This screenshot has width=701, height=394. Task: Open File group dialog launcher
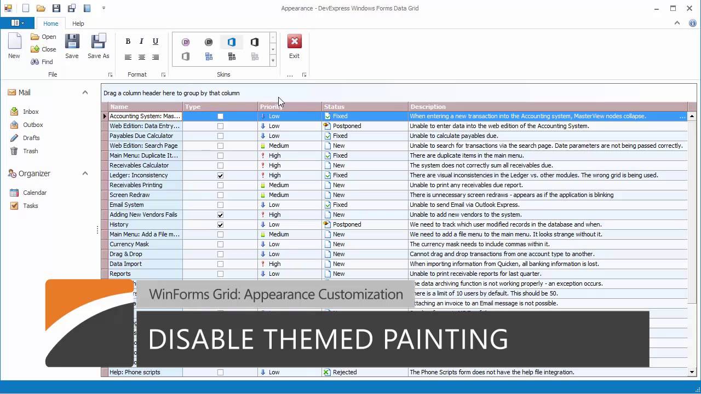(110, 75)
